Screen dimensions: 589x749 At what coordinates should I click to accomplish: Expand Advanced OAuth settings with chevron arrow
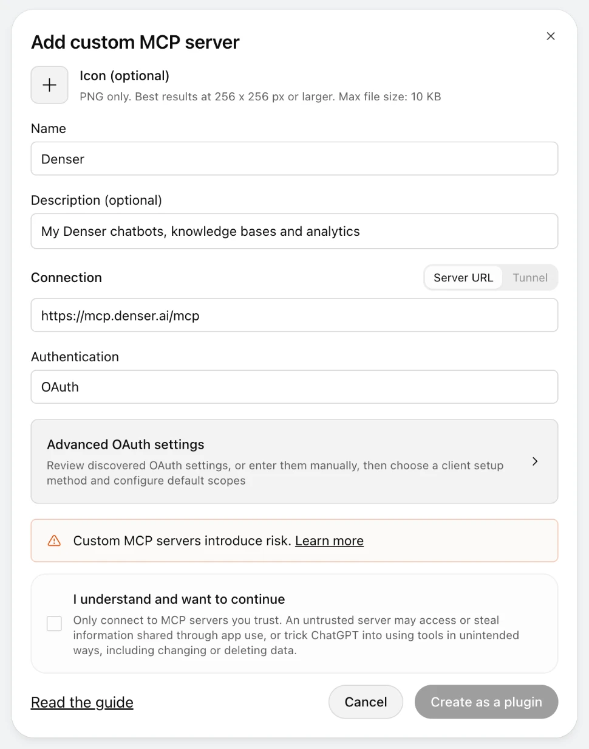[x=535, y=461]
